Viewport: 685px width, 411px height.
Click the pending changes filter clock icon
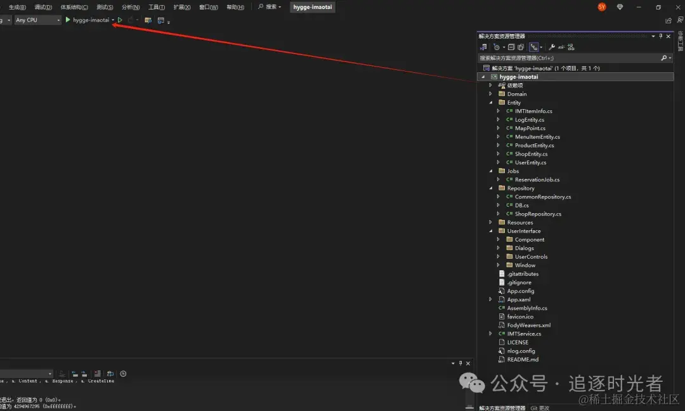pyautogui.click(x=497, y=47)
